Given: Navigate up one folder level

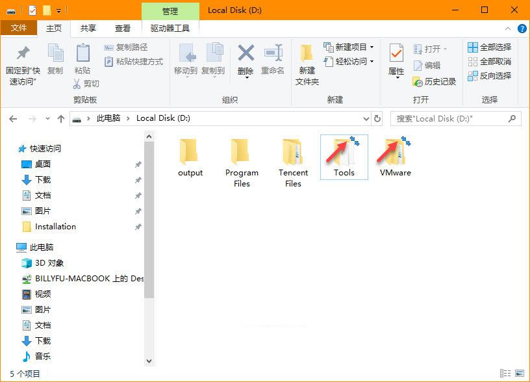Looking at the screenshot, I should tap(61, 119).
